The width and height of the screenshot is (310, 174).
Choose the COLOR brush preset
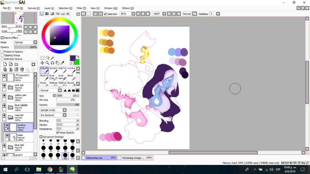point(44,70)
